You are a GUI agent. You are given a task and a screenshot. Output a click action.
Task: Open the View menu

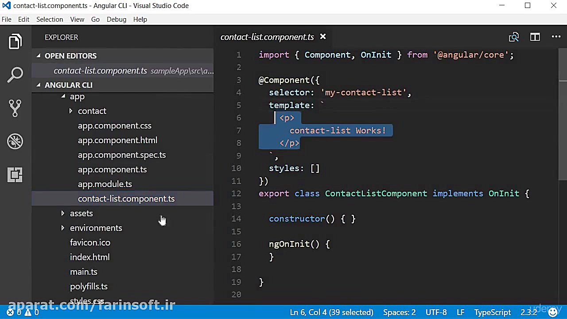coord(77,19)
